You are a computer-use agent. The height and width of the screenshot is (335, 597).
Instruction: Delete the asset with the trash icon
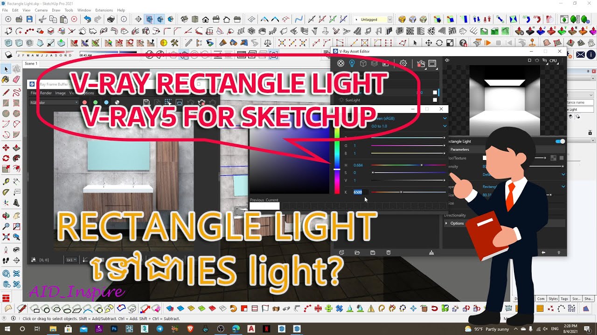[389, 253]
